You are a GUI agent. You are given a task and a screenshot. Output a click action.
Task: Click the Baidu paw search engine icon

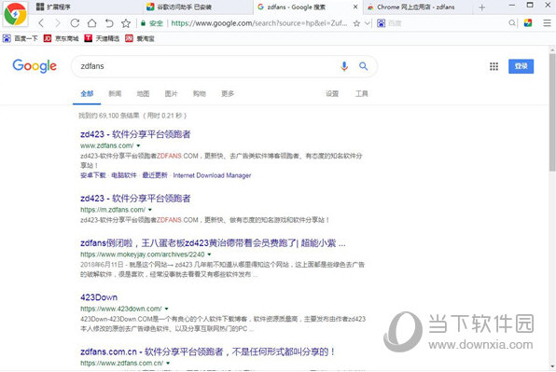click(381, 23)
